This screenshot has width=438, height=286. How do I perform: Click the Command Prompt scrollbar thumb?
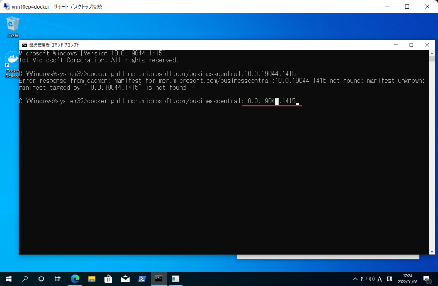(432, 59)
